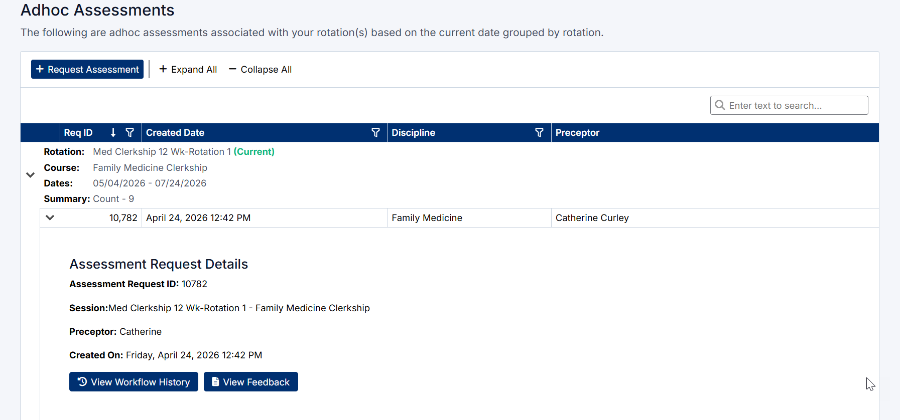Image resolution: width=900 pixels, height=420 pixels.
Task: Open the Created Date filter icon
Action: pos(375,132)
